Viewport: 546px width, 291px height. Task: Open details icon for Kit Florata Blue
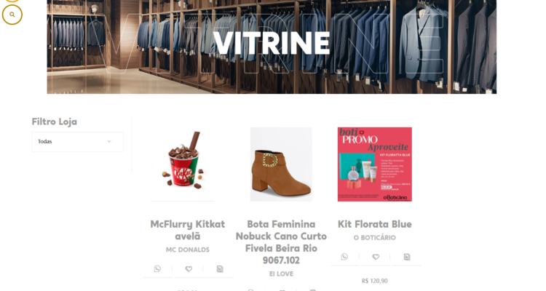tap(407, 257)
